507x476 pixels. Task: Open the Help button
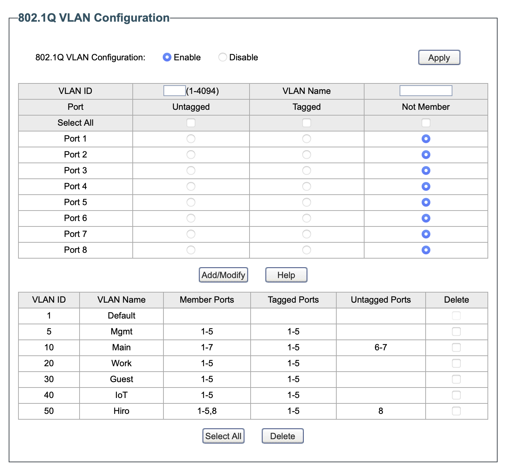286,275
